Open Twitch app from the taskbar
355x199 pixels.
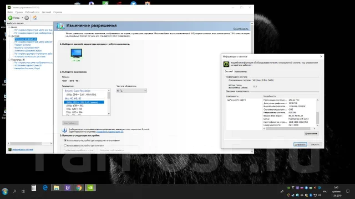click(x=68, y=188)
